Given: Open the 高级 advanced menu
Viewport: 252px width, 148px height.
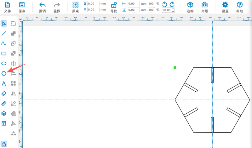Looking at the screenshot, I should tap(205, 7).
